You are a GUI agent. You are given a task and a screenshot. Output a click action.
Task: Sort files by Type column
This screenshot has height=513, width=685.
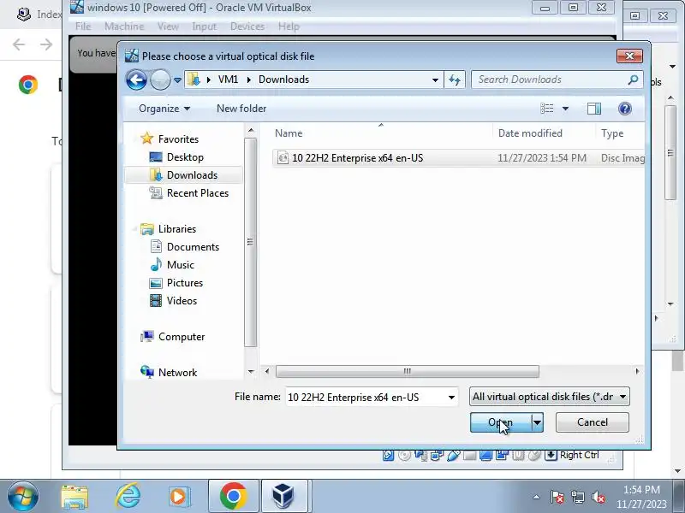(x=612, y=133)
